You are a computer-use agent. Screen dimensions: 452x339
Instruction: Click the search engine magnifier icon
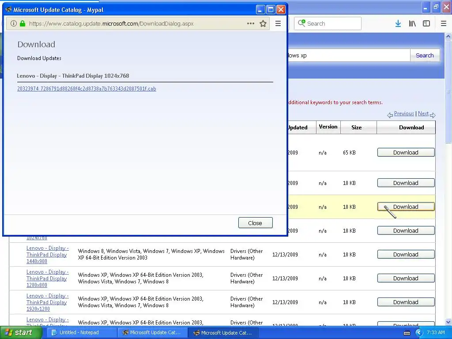click(301, 23)
